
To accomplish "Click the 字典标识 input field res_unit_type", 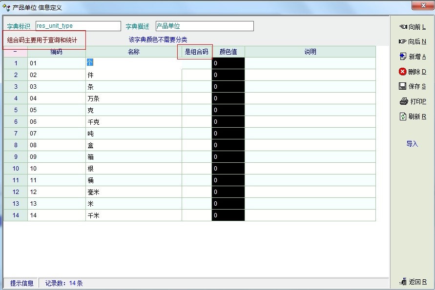I will point(78,26).
